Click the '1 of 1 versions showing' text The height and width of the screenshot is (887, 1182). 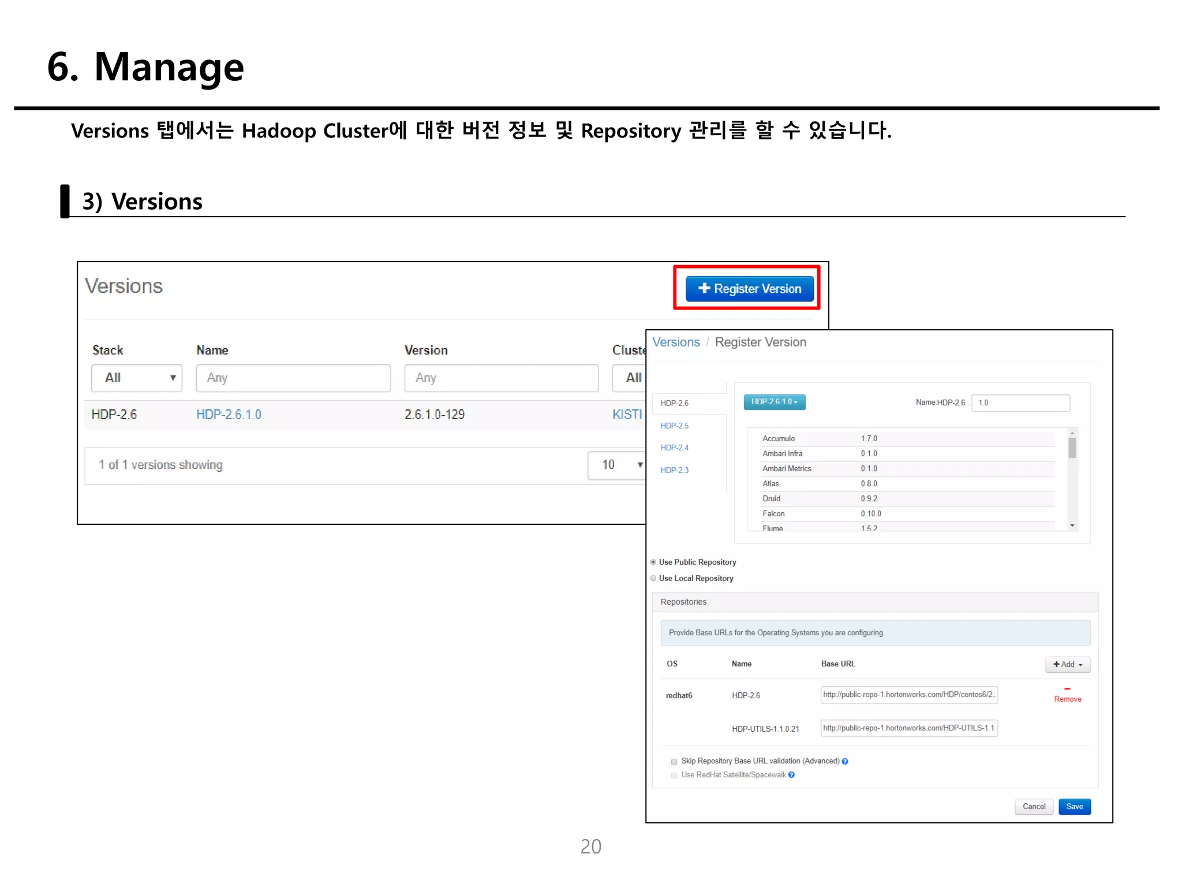160,465
